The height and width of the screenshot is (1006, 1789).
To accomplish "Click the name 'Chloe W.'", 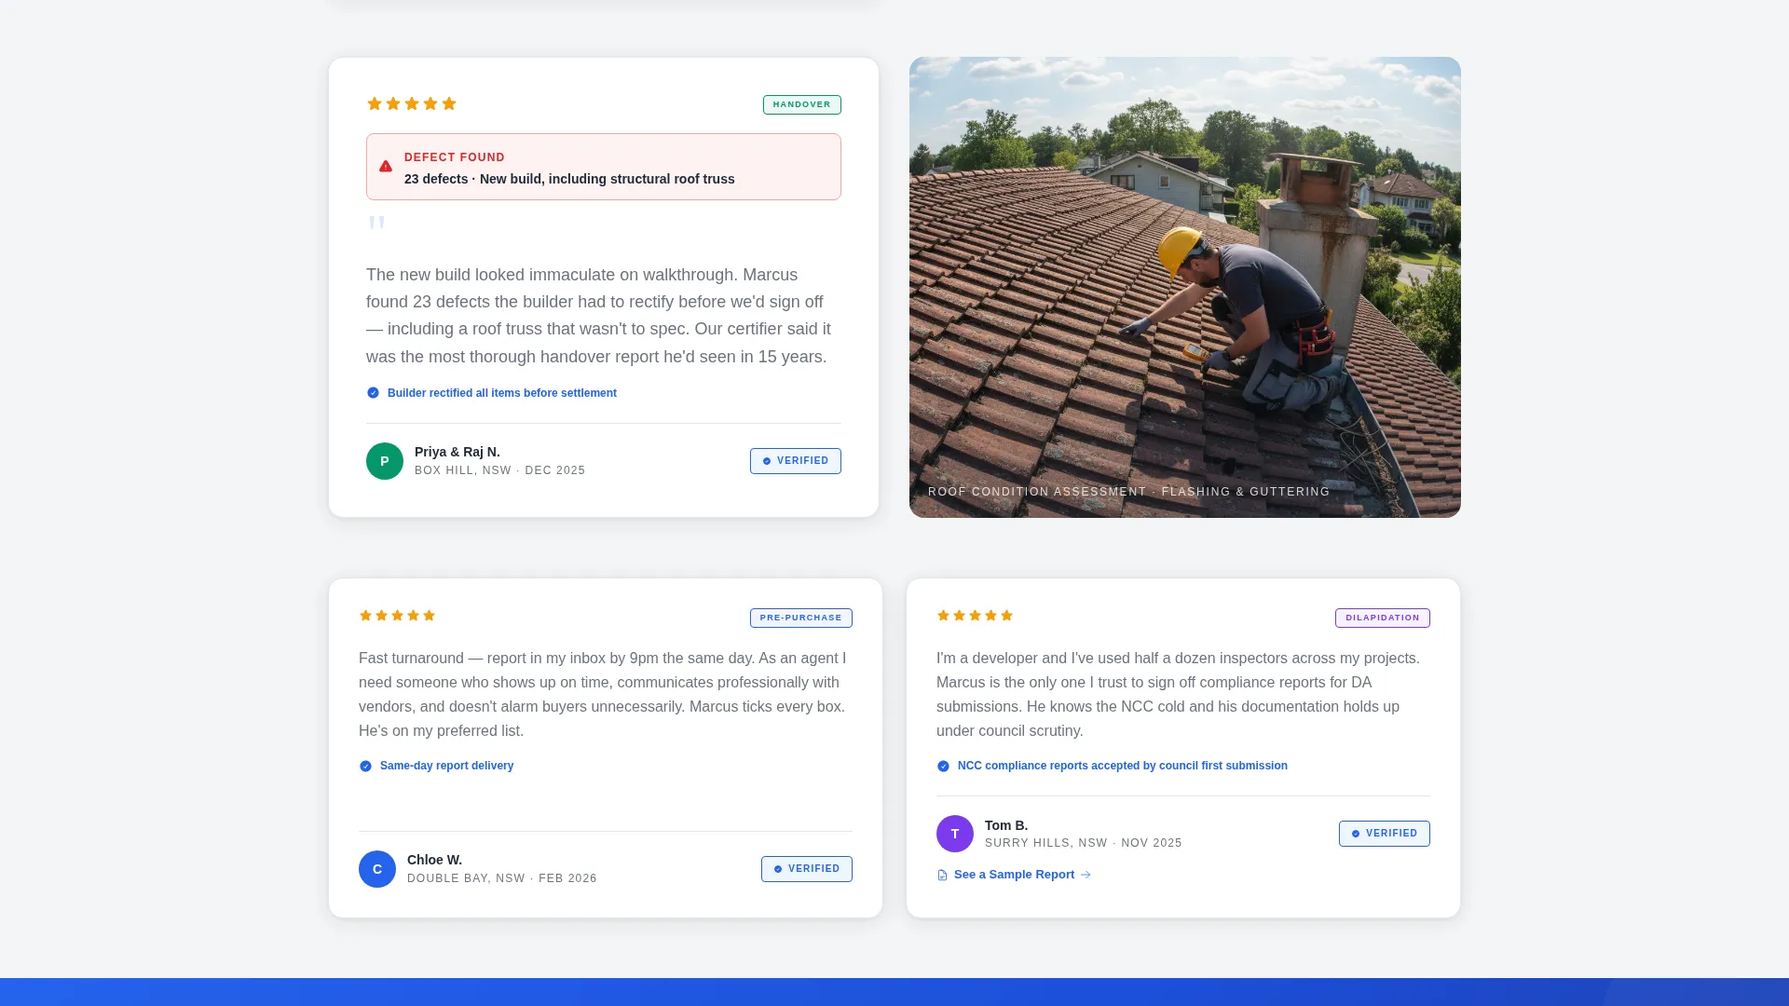I will (434, 860).
